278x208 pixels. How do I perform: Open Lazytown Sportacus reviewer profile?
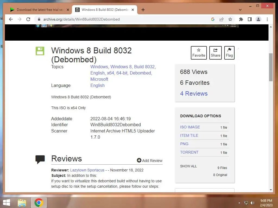pyautogui.click(x=87, y=170)
